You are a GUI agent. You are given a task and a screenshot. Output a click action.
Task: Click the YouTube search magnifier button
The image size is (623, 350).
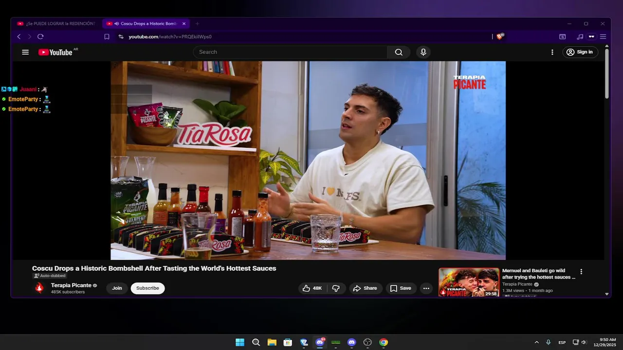click(x=399, y=52)
